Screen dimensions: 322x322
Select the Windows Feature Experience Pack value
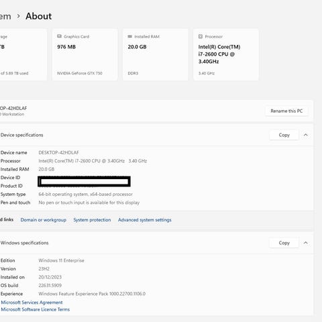pyautogui.click(x=92, y=294)
